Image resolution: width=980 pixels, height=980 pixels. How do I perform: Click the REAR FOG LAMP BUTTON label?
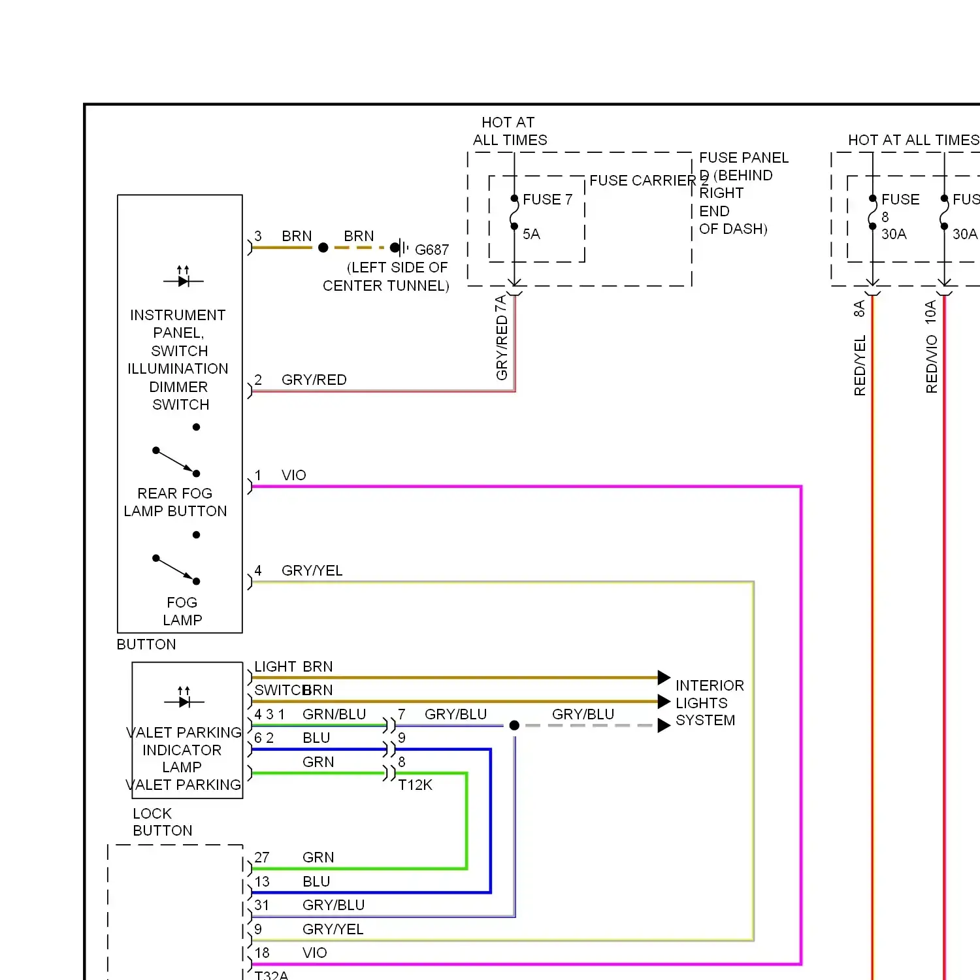point(175,502)
